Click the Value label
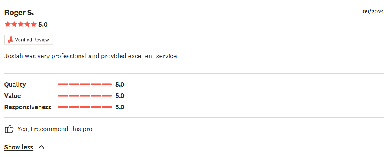This screenshot has height=157, width=392. tap(13, 95)
